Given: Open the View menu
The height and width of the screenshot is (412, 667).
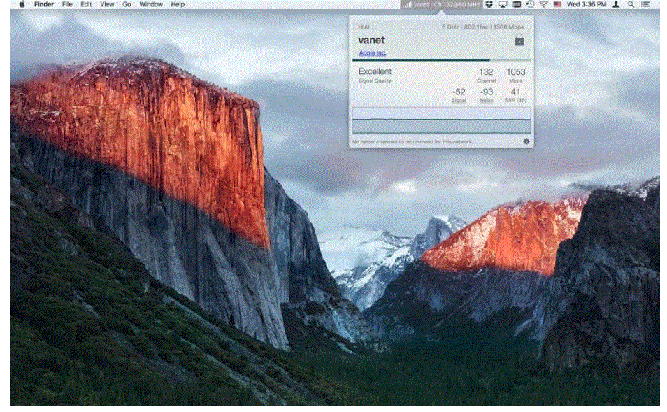Looking at the screenshot, I should coord(107,4).
